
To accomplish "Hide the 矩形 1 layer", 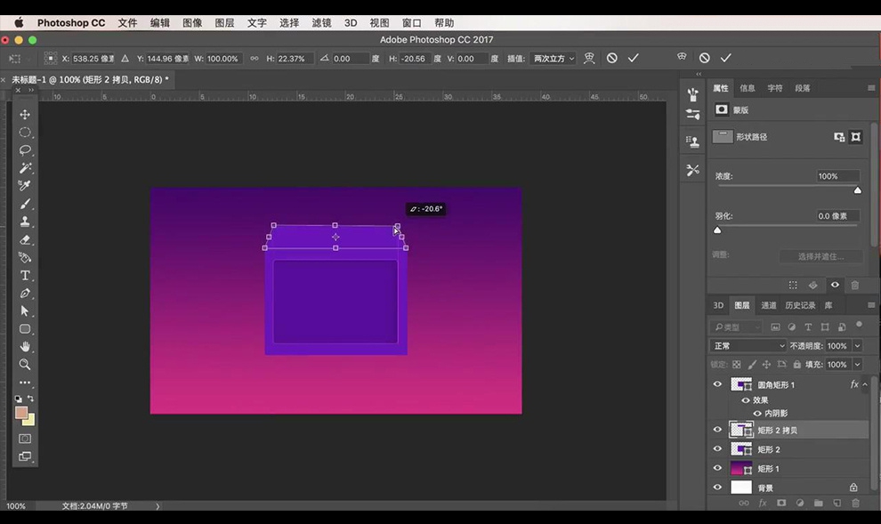I will click(717, 468).
